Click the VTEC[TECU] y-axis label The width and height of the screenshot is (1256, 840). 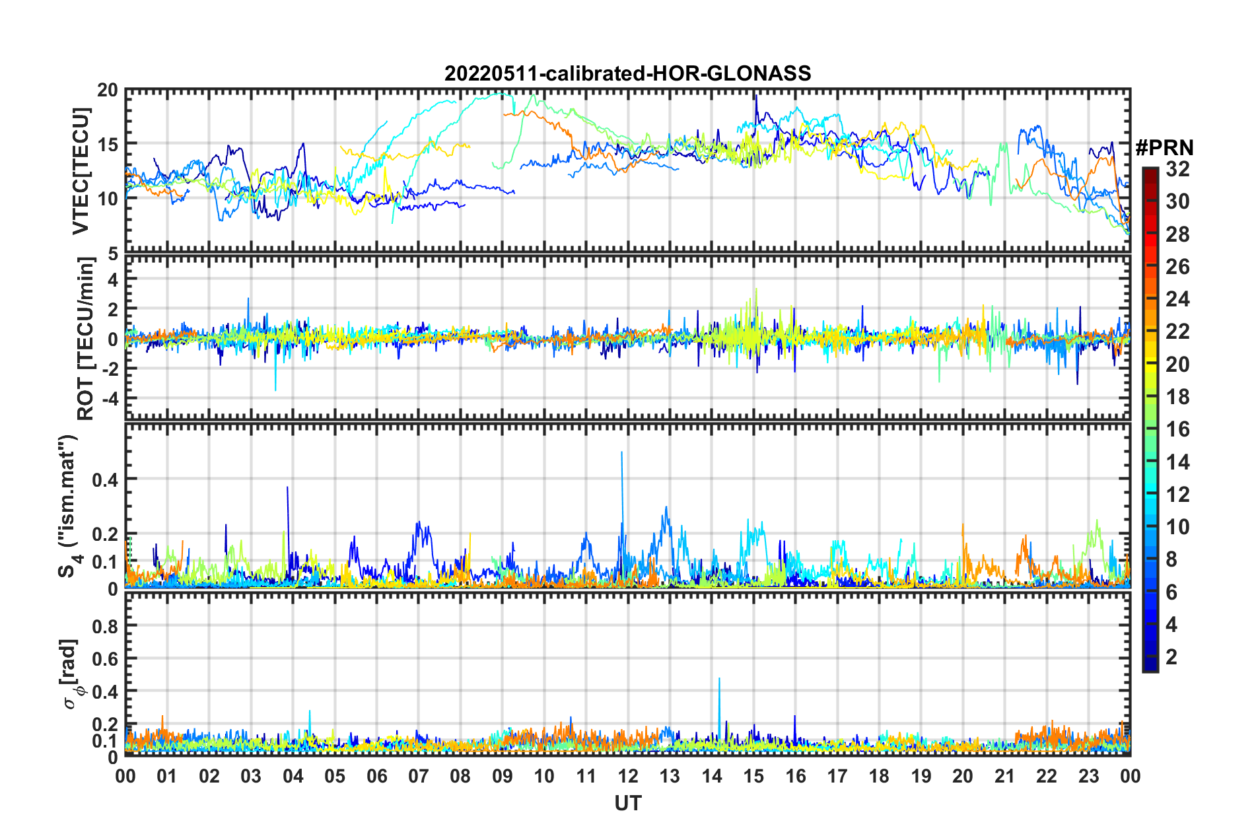81,172
